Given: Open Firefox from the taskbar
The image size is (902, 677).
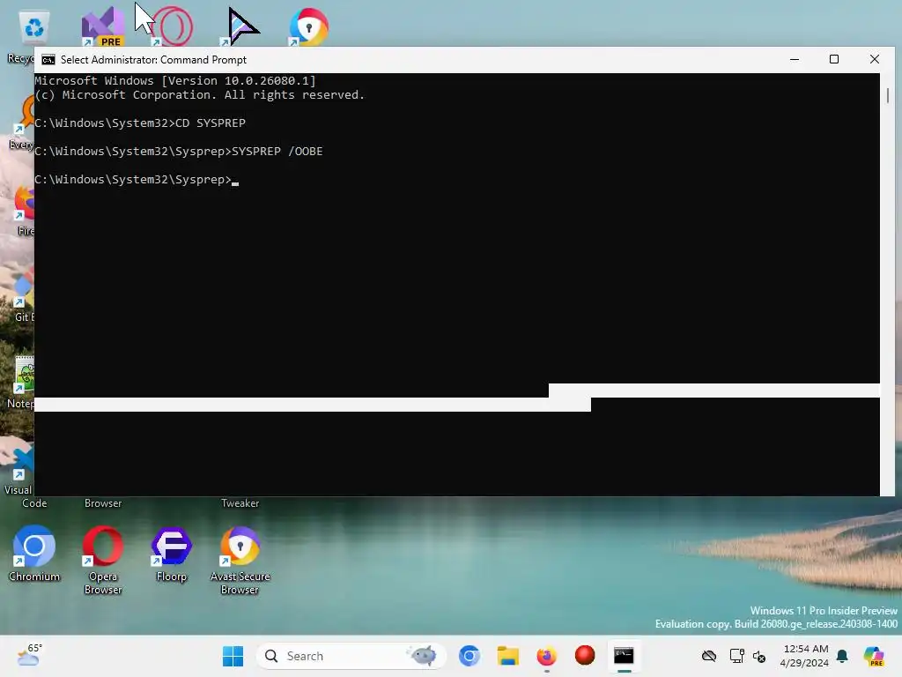Looking at the screenshot, I should click(x=546, y=656).
